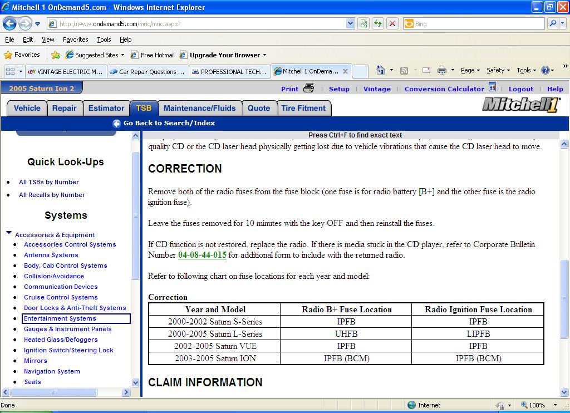Open the Favorites menu
The width and height of the screenshot is (570, 413).
pos(75,40)
